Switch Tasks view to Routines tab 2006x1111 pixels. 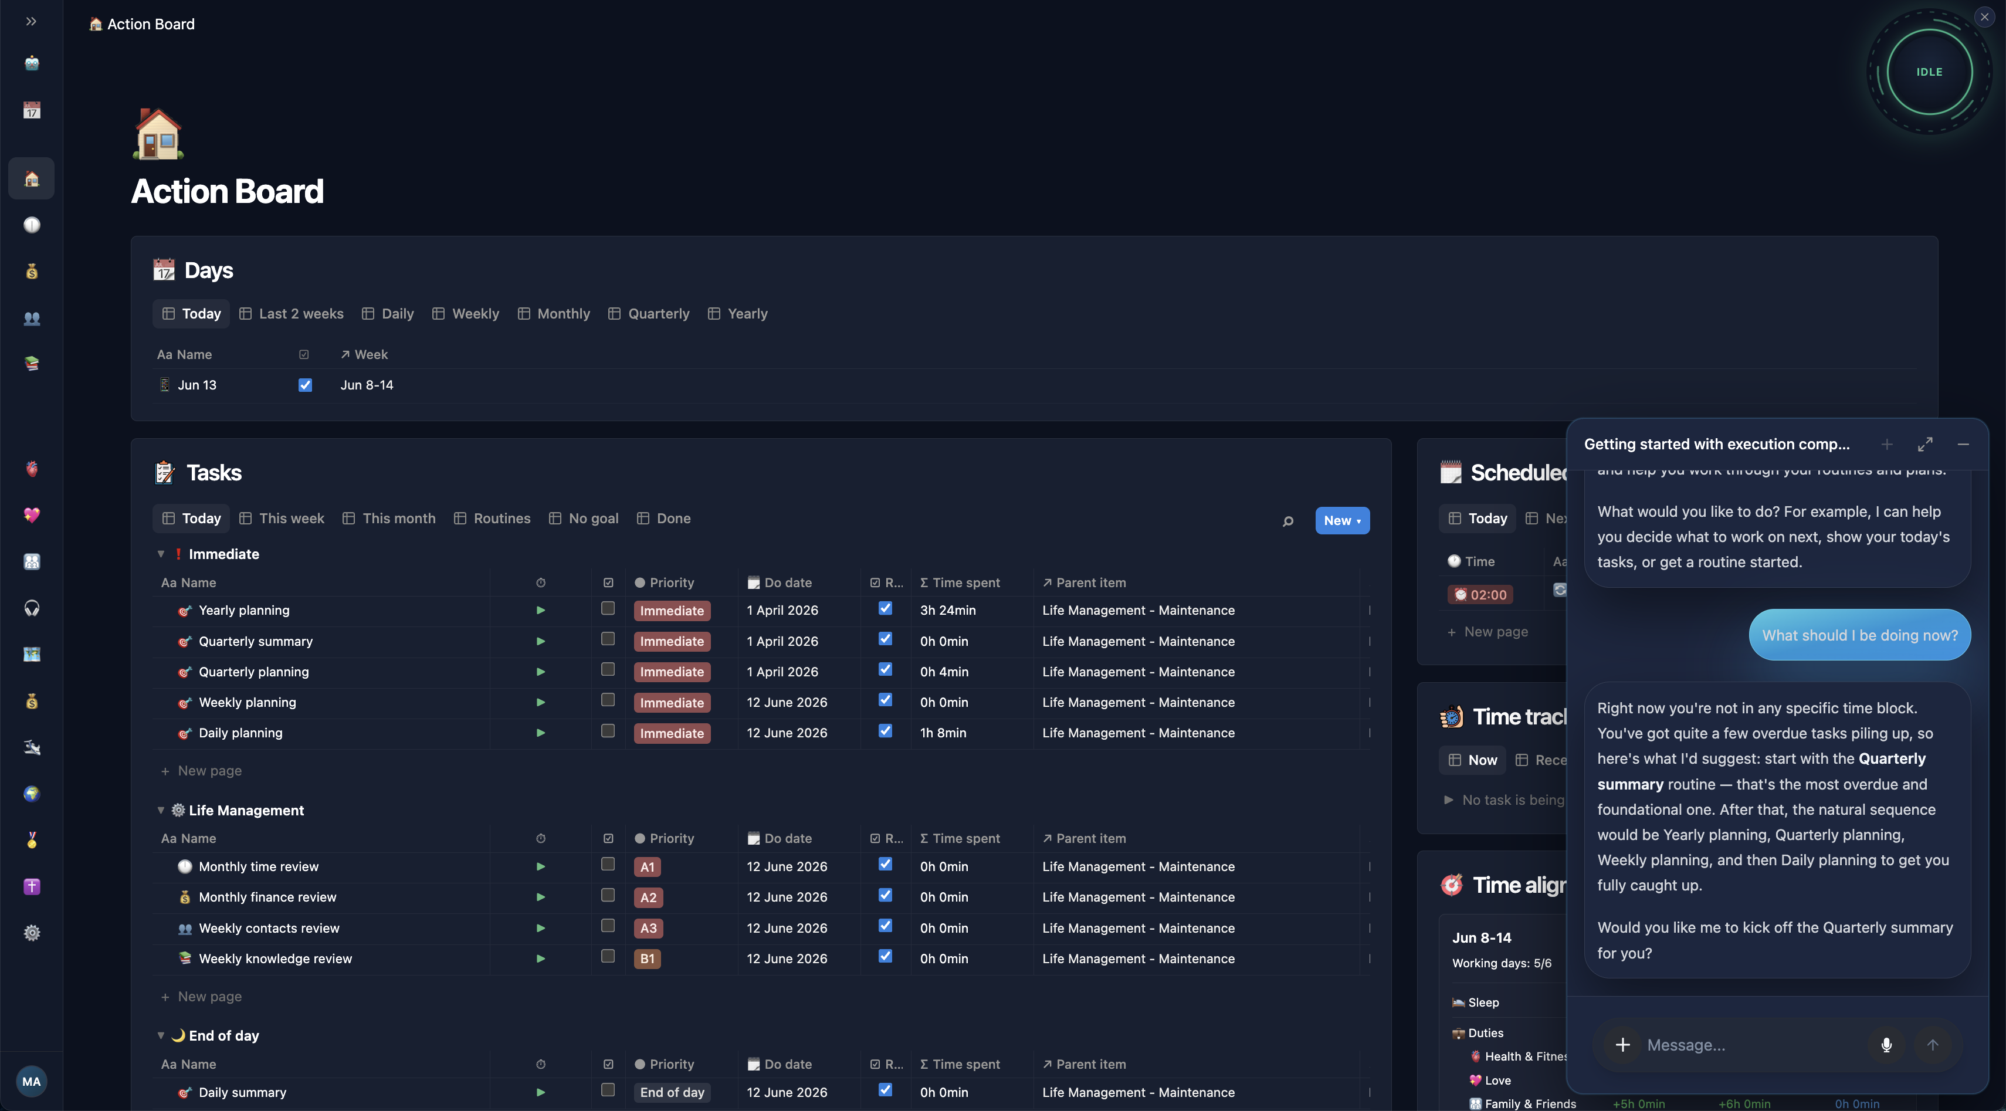[x=492, y=519]
